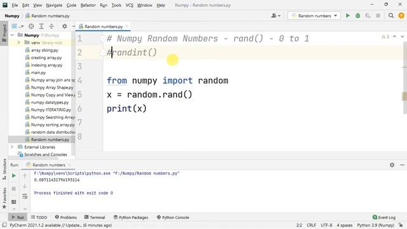Viewport: 407px width, 229px height.
Task: Toggle the Favorites tool window sidebar tab
Action: point(4,198)
